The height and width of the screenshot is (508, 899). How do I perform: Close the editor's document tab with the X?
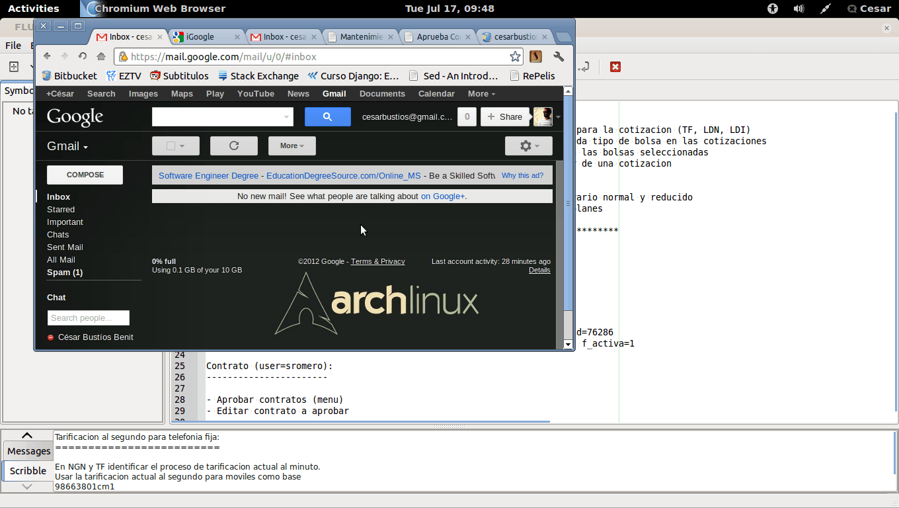point(886,28)
